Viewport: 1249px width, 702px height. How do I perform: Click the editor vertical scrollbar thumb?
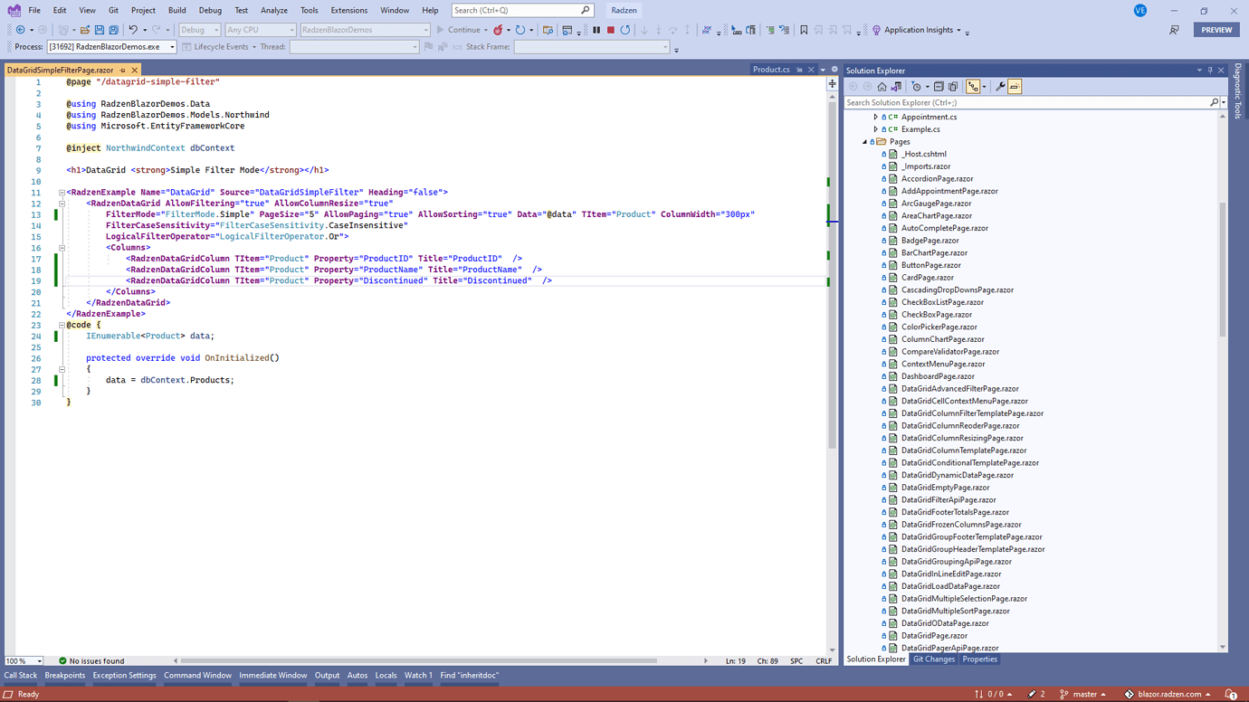833,274
